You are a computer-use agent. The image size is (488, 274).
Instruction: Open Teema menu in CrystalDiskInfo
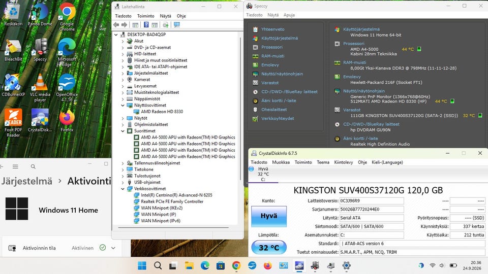click(323, 162)
